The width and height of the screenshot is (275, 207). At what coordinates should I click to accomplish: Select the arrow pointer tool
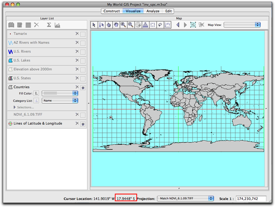point(94,25)
